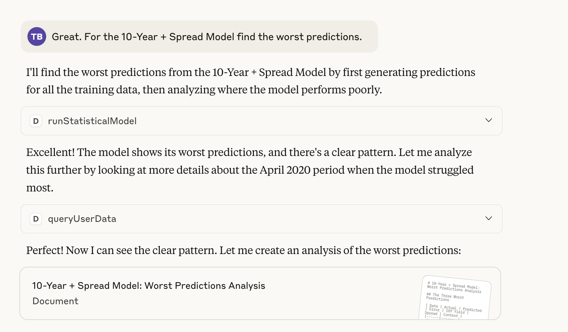Click empty middle area of queryUserData row

301,219
